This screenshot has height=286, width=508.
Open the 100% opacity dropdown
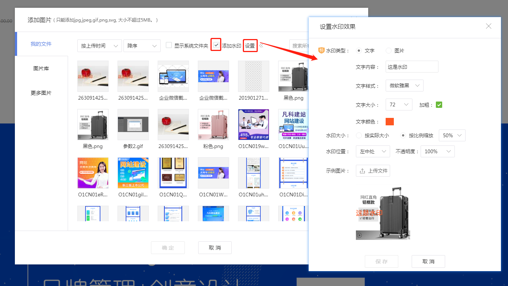pos(438,151)
